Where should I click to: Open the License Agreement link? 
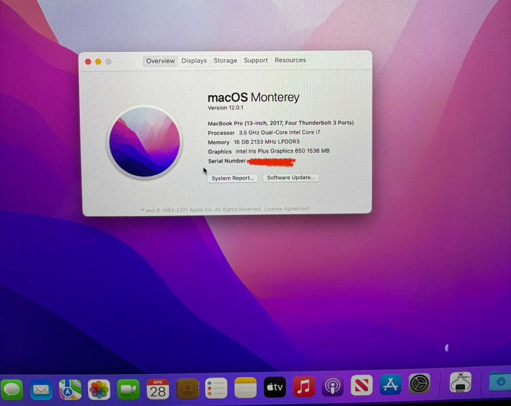(287, 208)
